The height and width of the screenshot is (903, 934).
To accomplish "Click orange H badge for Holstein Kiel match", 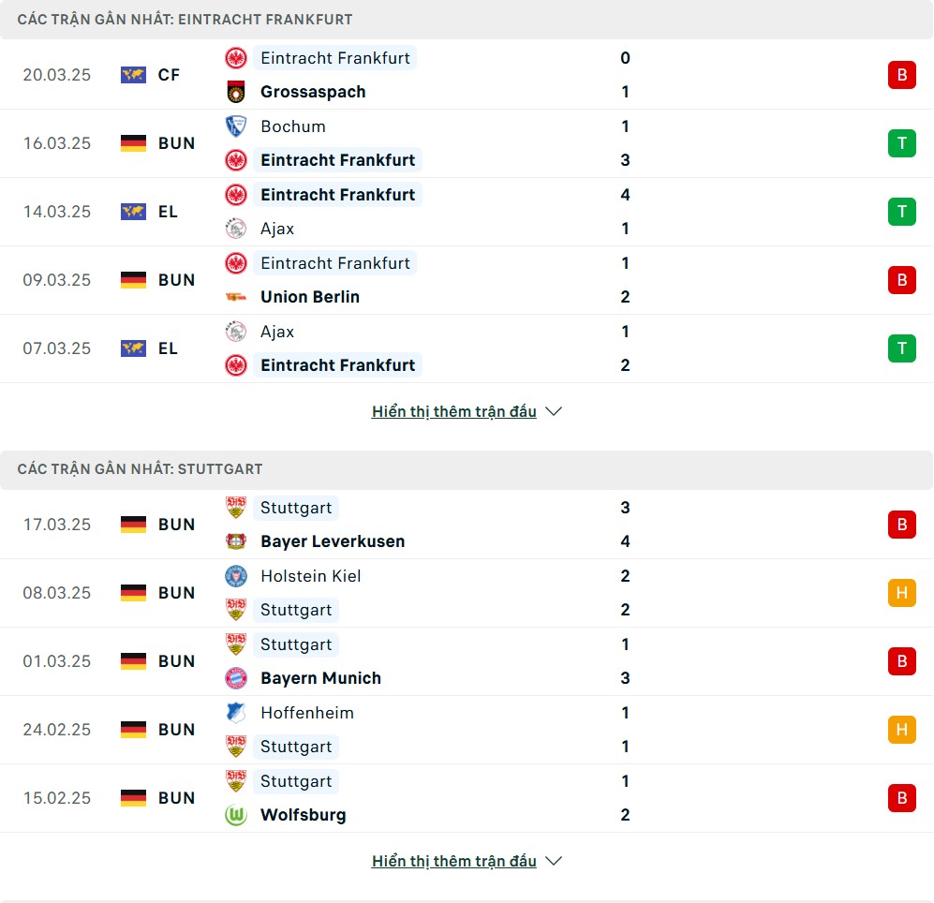I will click(902, 593).
